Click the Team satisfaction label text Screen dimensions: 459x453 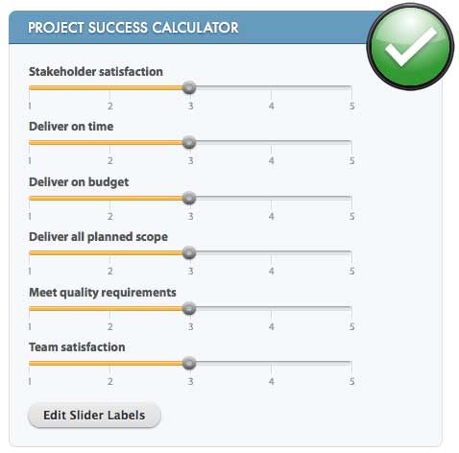[x=77, y=347]
